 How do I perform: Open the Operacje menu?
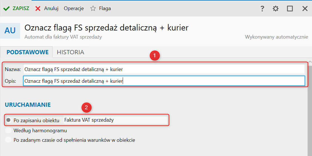coord(74,8)
